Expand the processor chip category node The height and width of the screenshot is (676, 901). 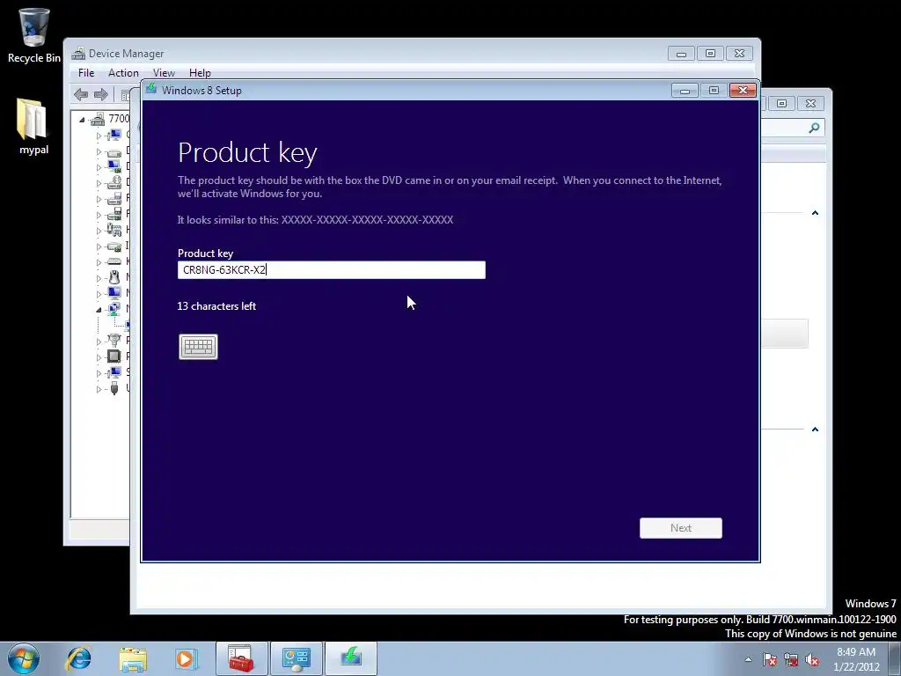click(99, 357)
